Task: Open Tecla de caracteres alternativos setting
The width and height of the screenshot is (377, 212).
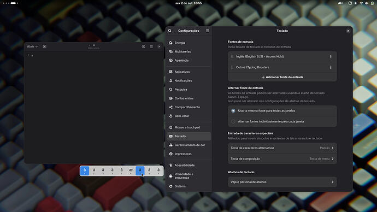Action: pos(282,148)
